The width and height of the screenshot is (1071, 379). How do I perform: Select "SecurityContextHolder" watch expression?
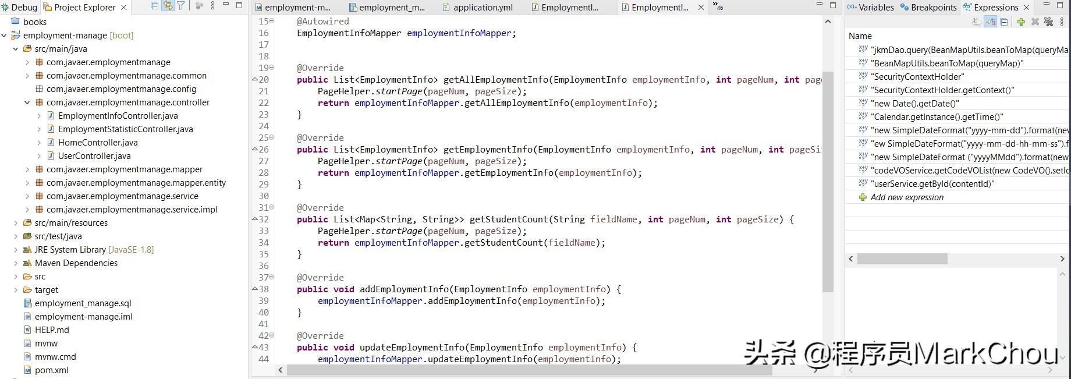click(957, 77)
